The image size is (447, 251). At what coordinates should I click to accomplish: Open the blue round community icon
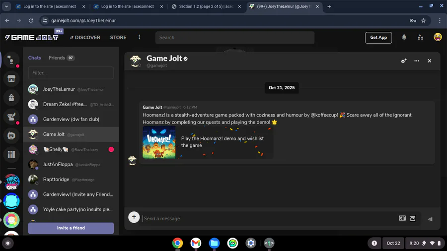(x=11, y=201)
